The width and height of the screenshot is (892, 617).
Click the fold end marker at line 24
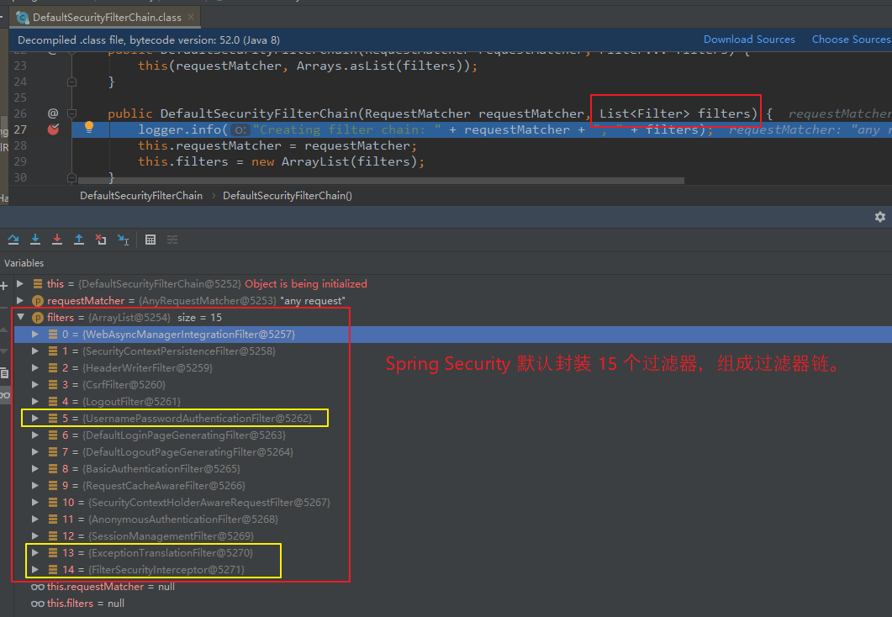point(71,82)
